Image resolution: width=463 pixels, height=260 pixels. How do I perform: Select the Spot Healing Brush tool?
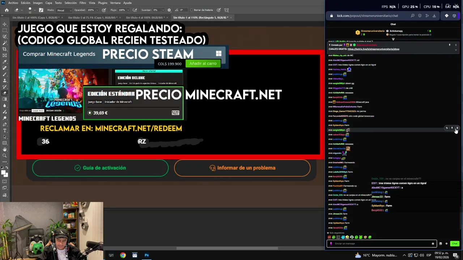[x=5, y=68]
